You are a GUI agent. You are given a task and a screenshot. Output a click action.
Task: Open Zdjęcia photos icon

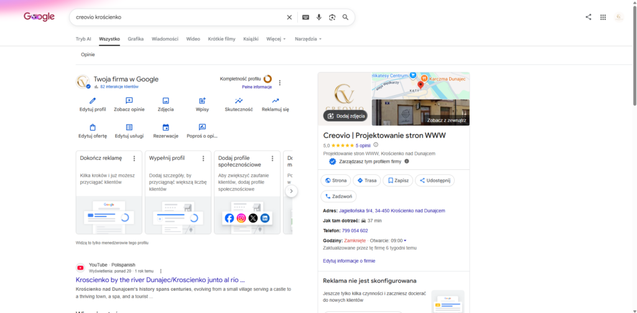coord(165,100)
